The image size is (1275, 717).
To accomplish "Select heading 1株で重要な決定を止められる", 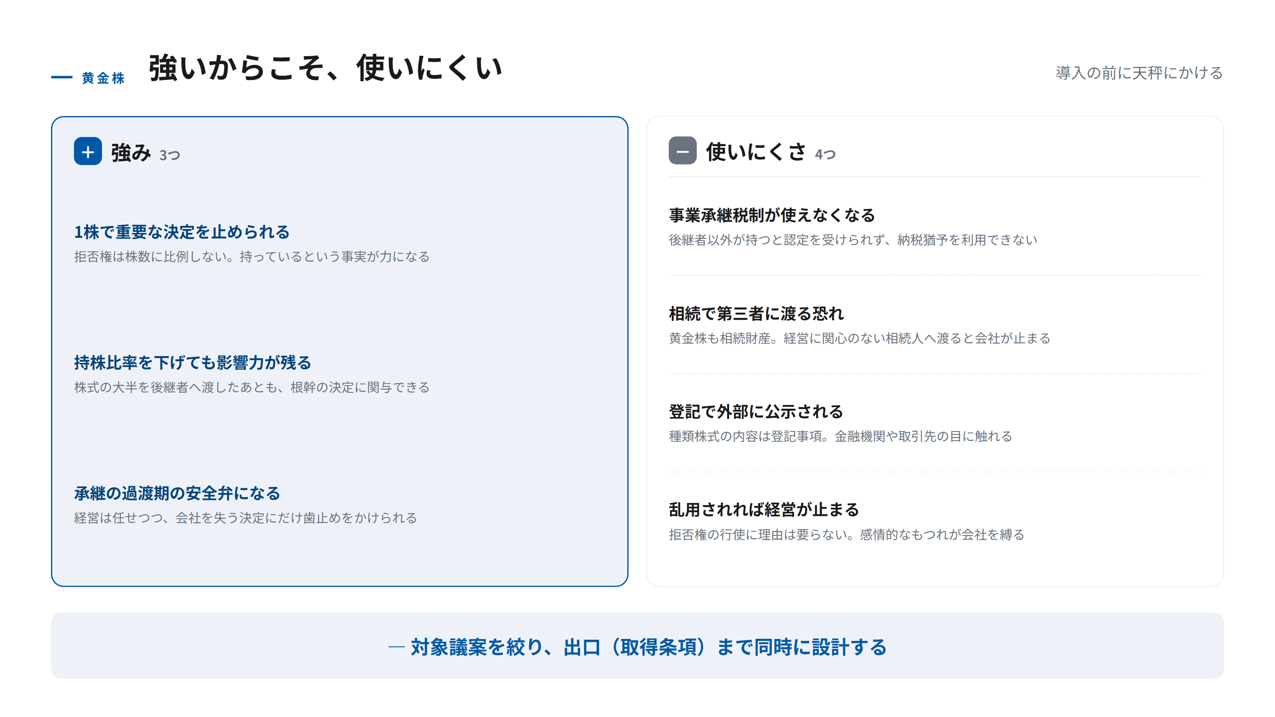I will [182, 232].
